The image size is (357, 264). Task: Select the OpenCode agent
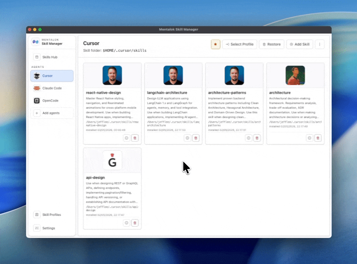tap(52, 100)
